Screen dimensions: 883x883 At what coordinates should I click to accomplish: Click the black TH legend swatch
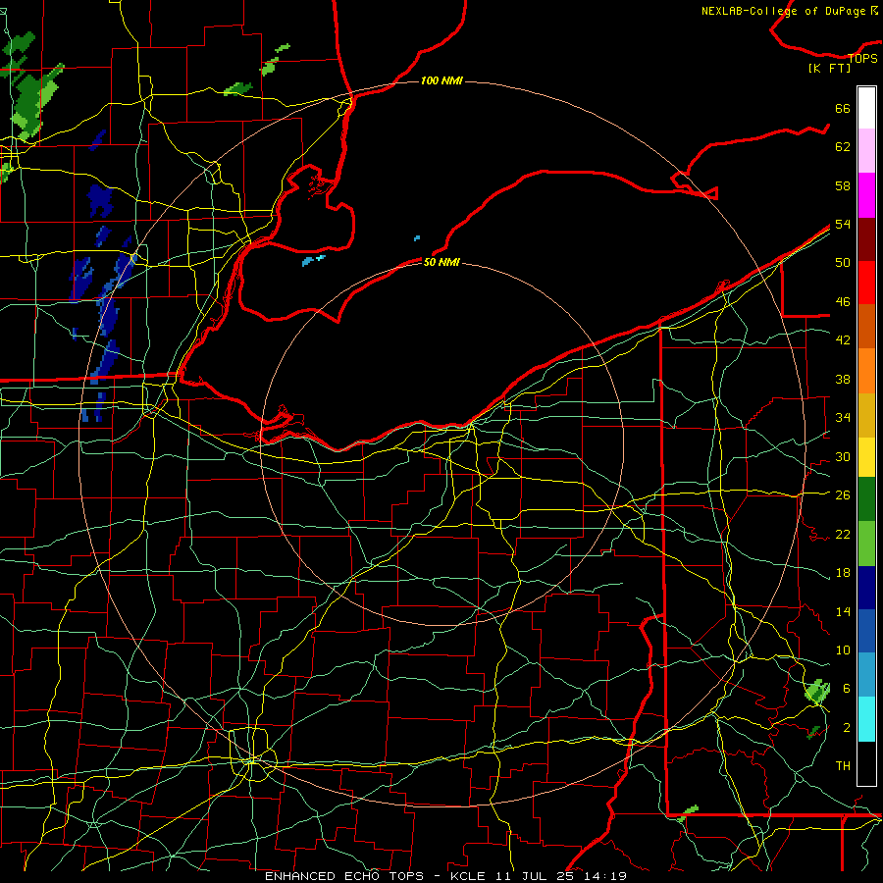[866, 763]
